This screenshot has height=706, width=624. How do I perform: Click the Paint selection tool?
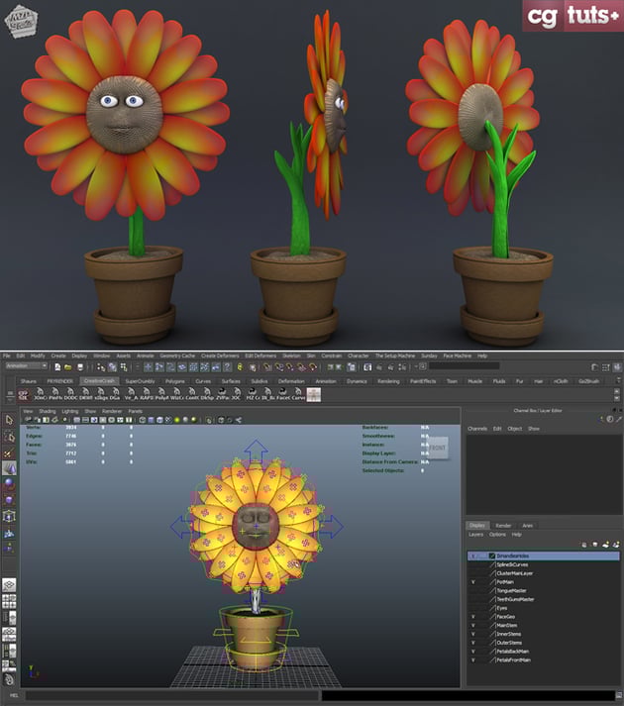(x=9, y=452)
